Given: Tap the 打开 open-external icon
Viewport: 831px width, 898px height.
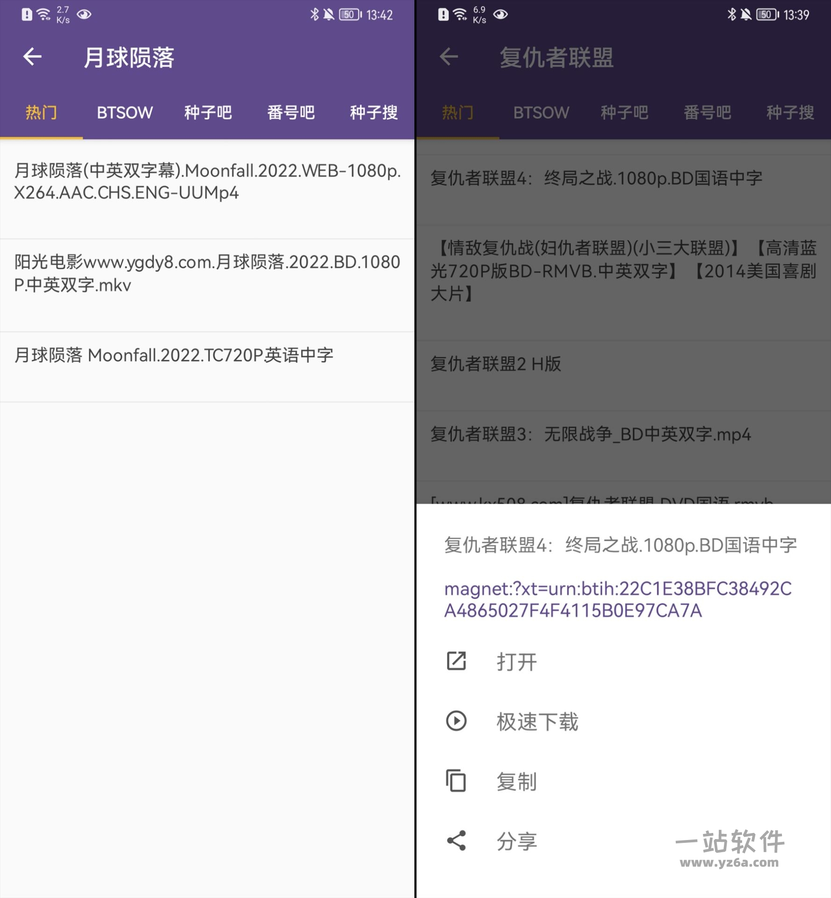Looking at the screenshot, I should 456,661.
